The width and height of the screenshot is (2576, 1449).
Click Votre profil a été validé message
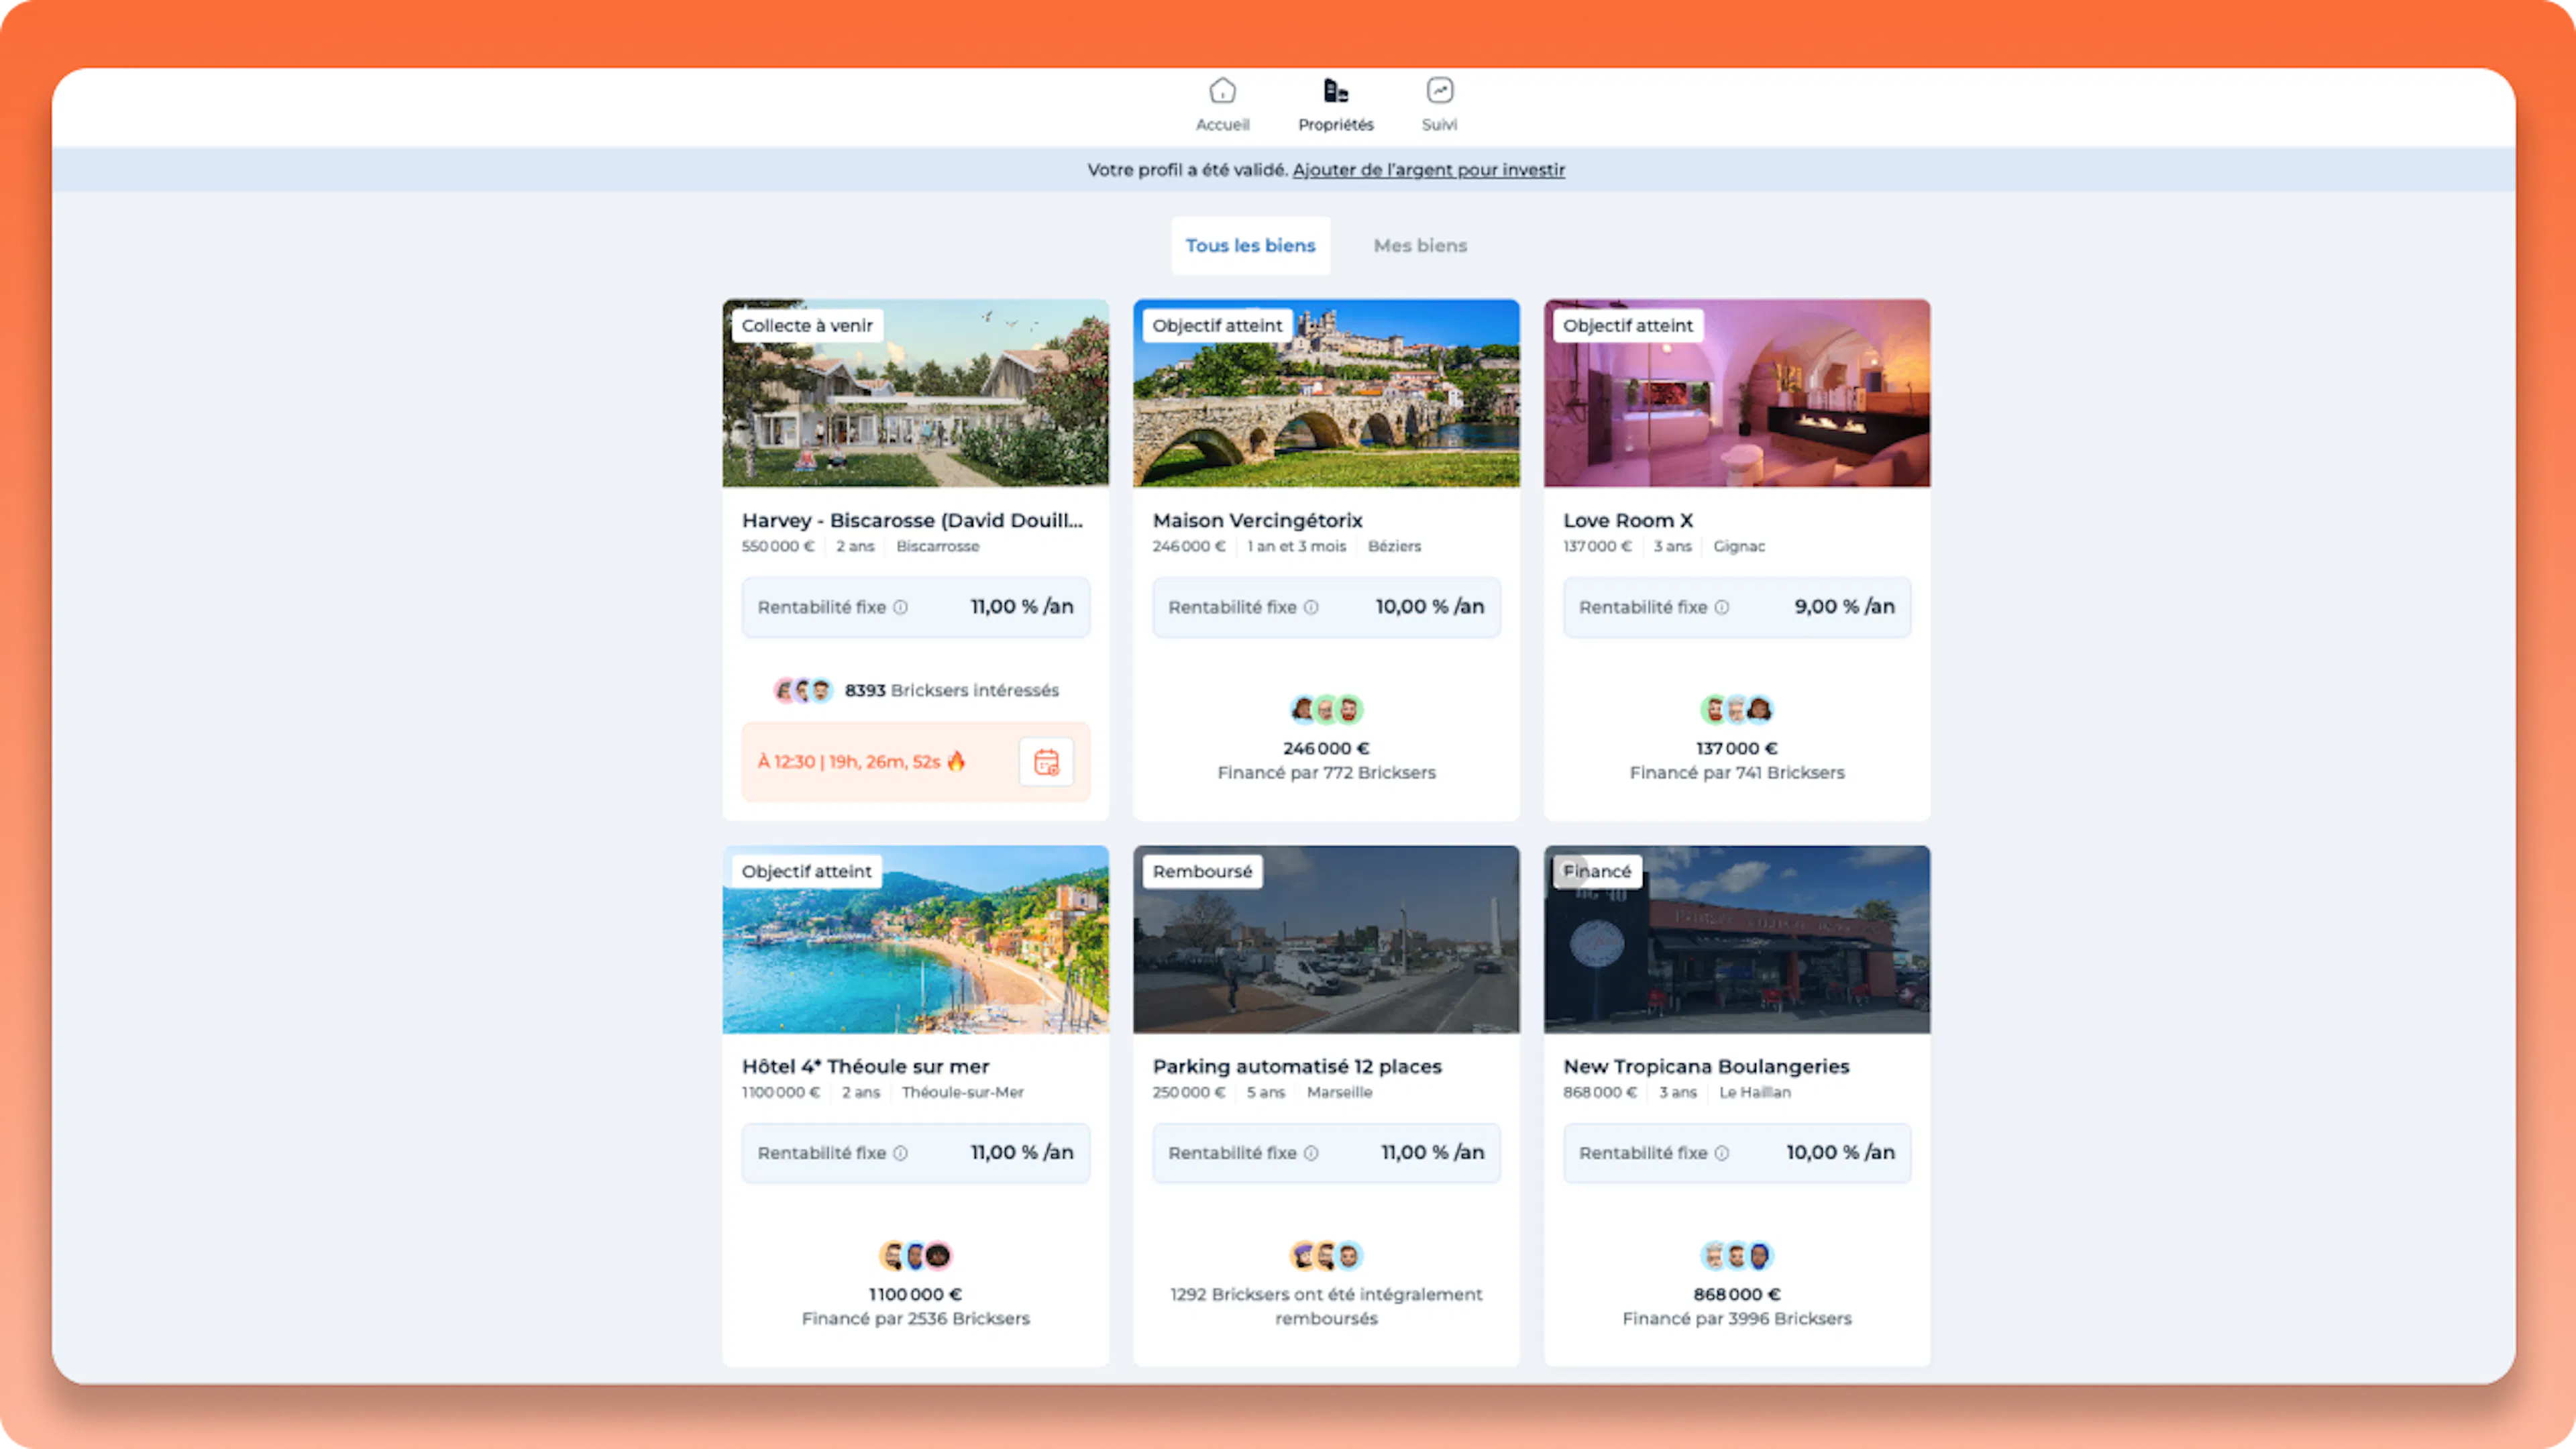[x=1188, y=170]
